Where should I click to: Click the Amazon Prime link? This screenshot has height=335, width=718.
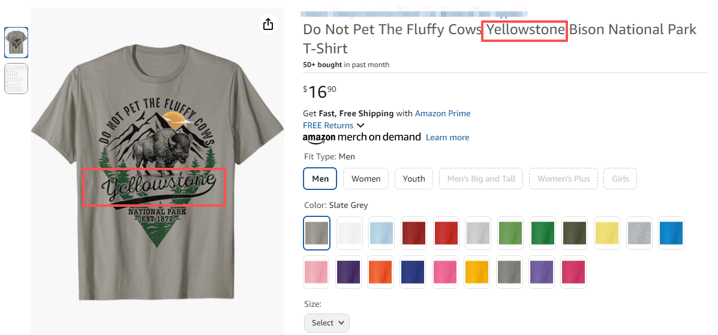coord(443,113)
